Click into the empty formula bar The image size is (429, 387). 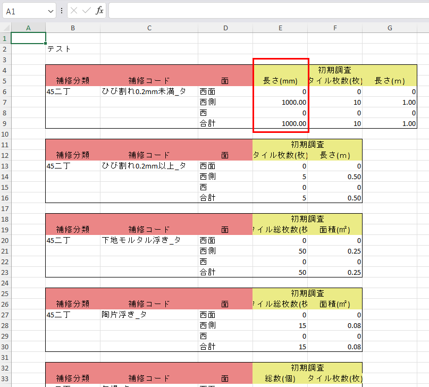pyautogui.click(x=266, y=11)
